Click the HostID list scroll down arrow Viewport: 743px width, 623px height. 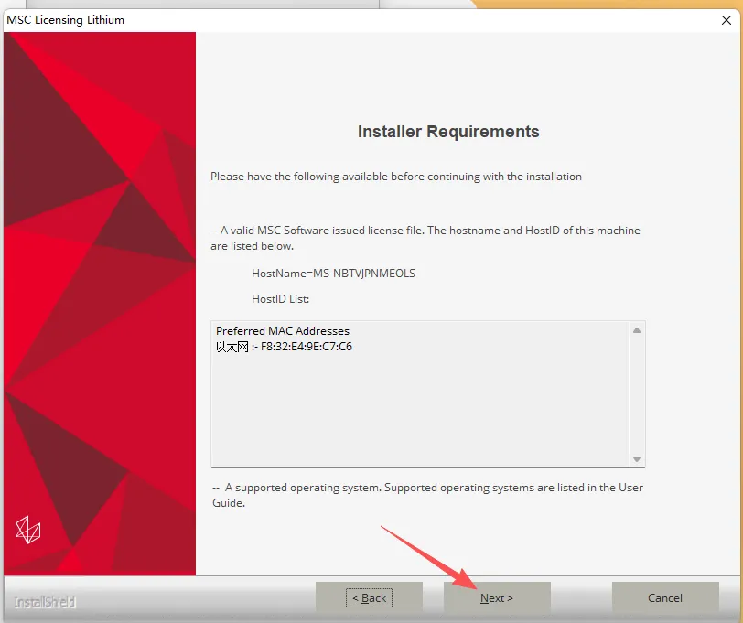click(637, 459)
